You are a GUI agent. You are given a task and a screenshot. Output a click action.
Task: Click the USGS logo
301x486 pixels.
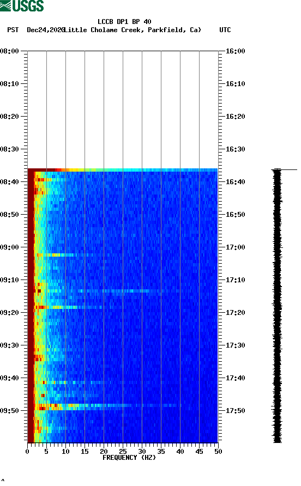[x=22, y=5]
